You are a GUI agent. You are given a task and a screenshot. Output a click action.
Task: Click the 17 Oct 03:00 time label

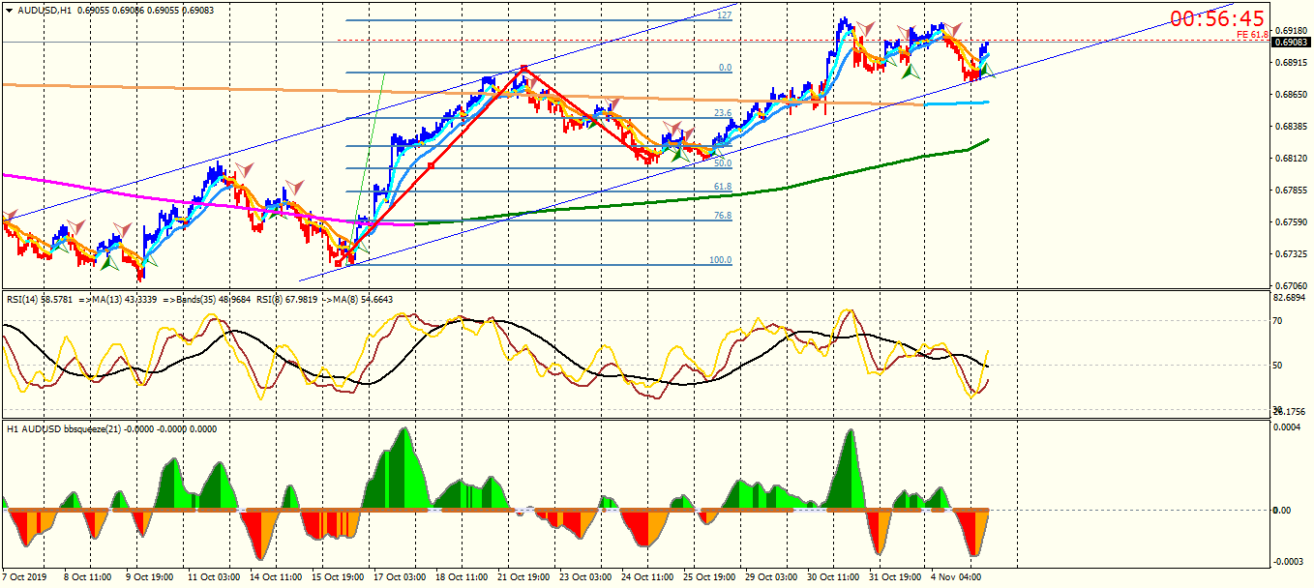[x=400, y=577]
